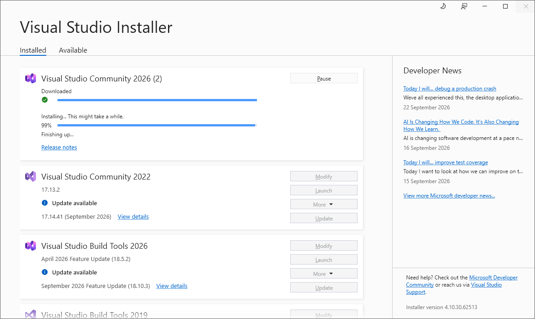The height and width of the screenshot is (319, 535).
Task: Click 'Update available' label under Community 2022
Action: 75,203
